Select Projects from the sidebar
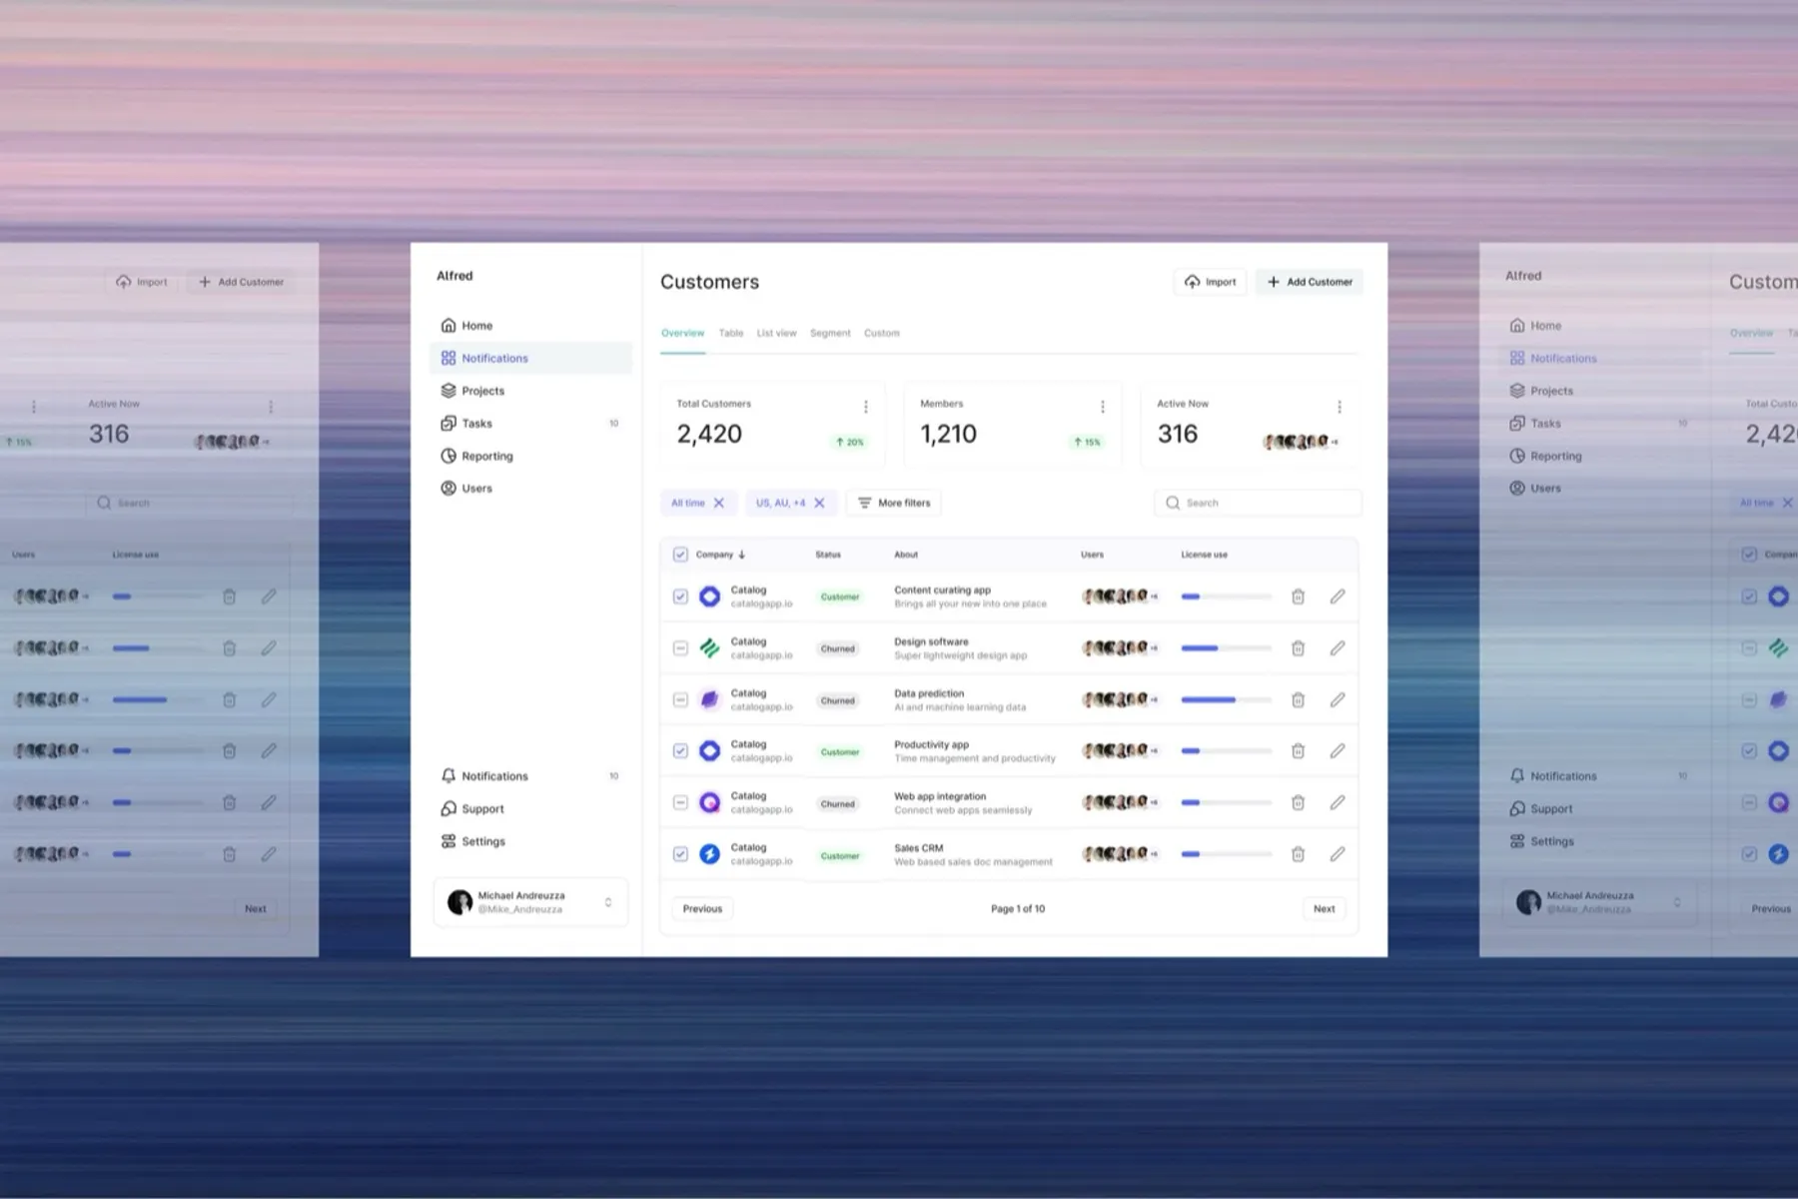Screen dimensions: 1798x1199 tap(482, 391)
